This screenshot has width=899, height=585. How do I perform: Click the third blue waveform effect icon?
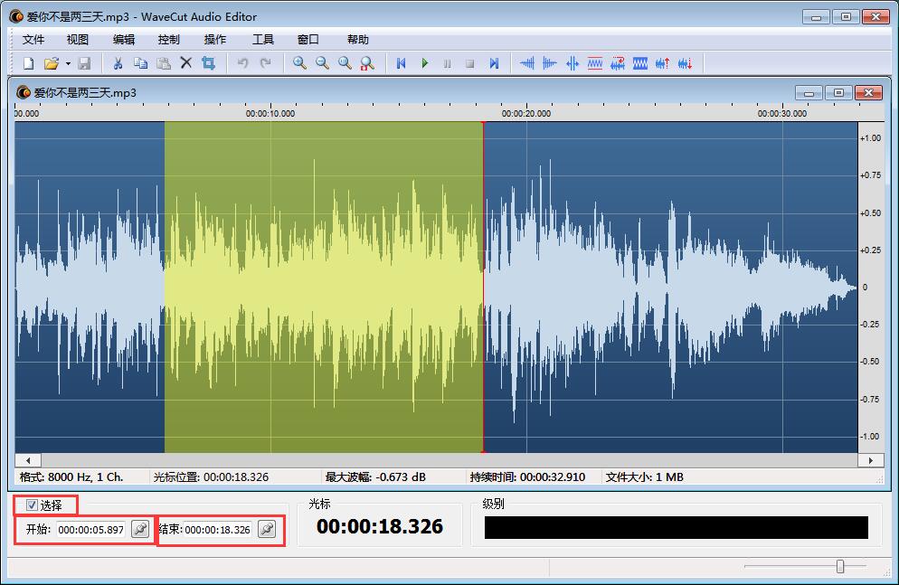(573, 63)
